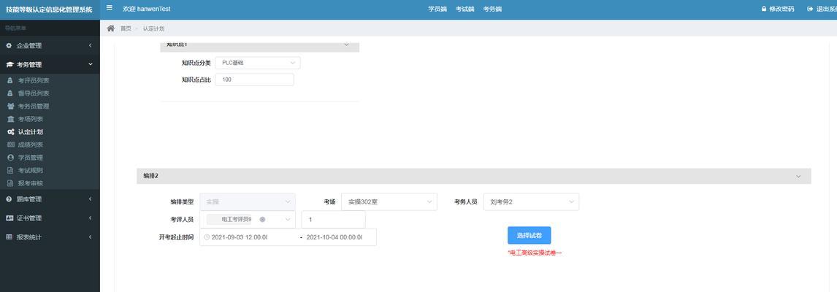
Task: Click the user icon beside 学员管理
Action: coord(10,158)
